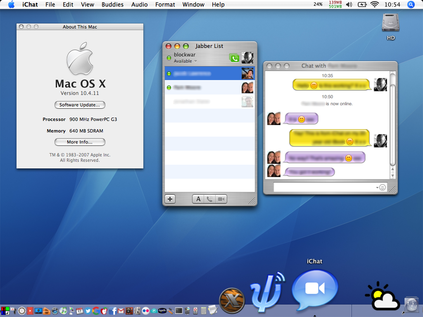The height and width of the screenshot is (317, 423).
Task: Start a text chat with the A button
Action: point(198,199)
